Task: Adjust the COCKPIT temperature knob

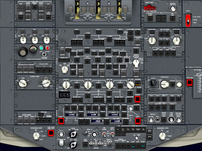Action: (x=66, y=85)
